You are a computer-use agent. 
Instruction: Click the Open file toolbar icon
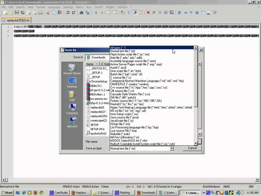click(x=11, y=13)
